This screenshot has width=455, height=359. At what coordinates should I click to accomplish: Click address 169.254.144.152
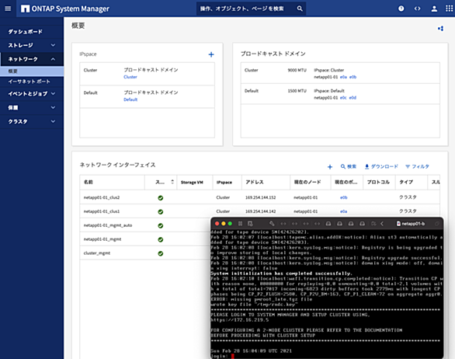[x=261, y=197]
